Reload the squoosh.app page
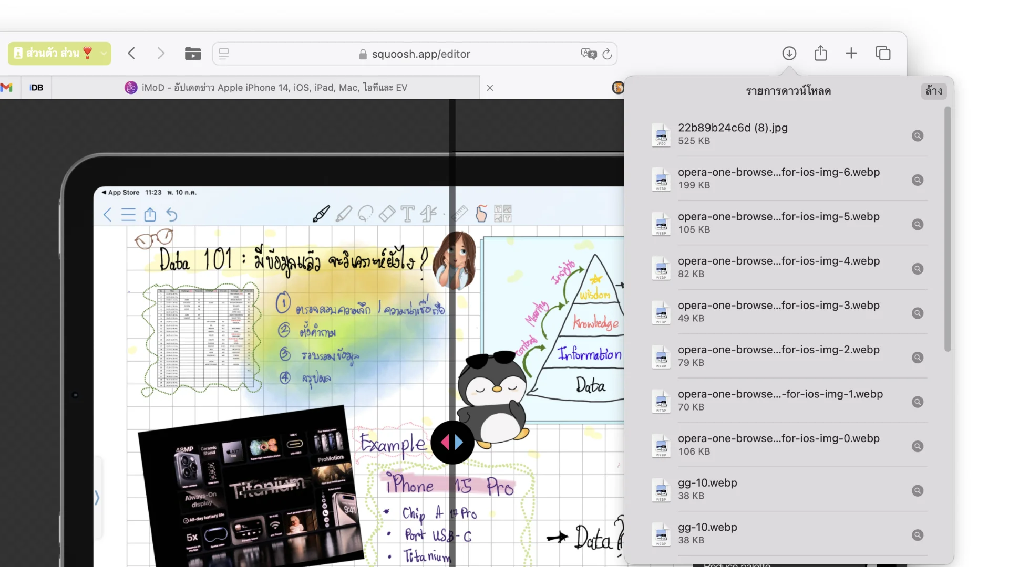 pyautogui.click(x=607, y=54)
